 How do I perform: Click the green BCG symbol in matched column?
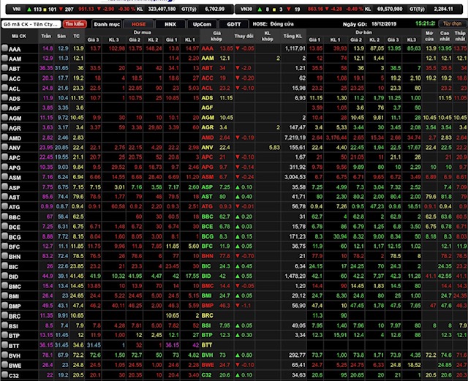click(208, 237)
